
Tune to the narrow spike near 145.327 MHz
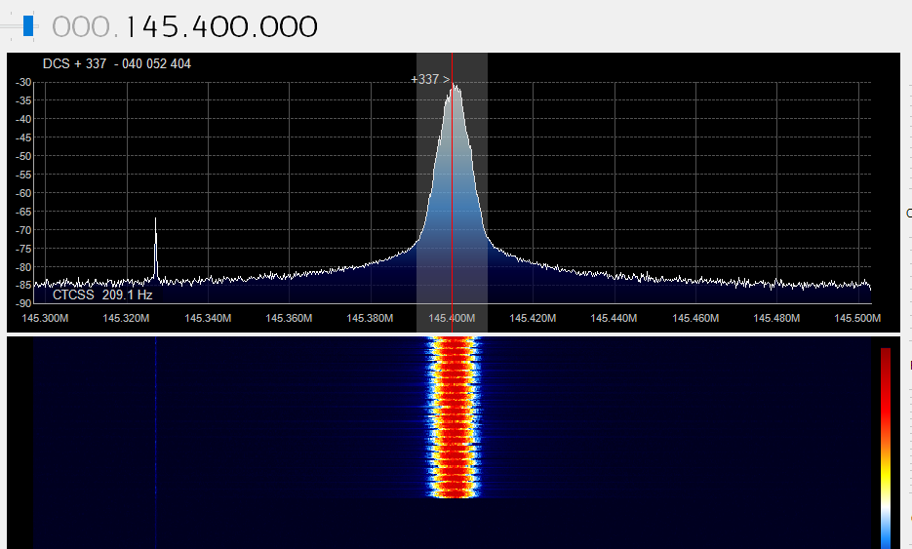click(155, 249)
